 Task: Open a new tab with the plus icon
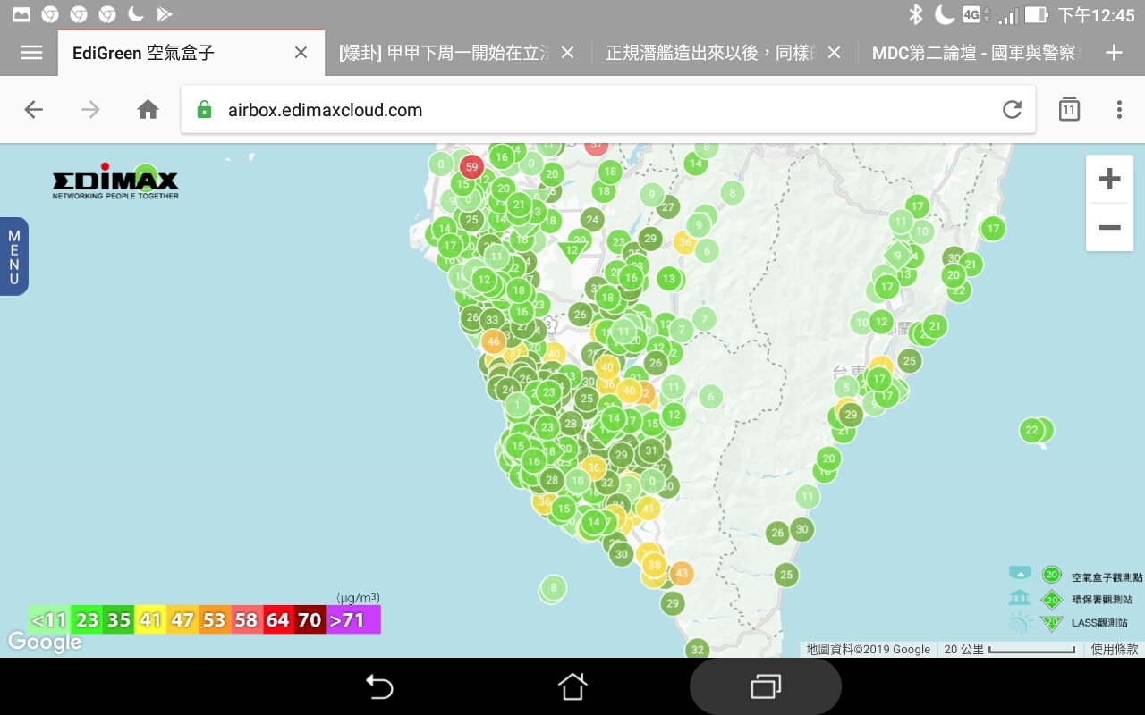coord(1114,53)
